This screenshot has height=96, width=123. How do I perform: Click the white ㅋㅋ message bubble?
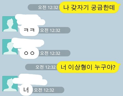[29, 30]
